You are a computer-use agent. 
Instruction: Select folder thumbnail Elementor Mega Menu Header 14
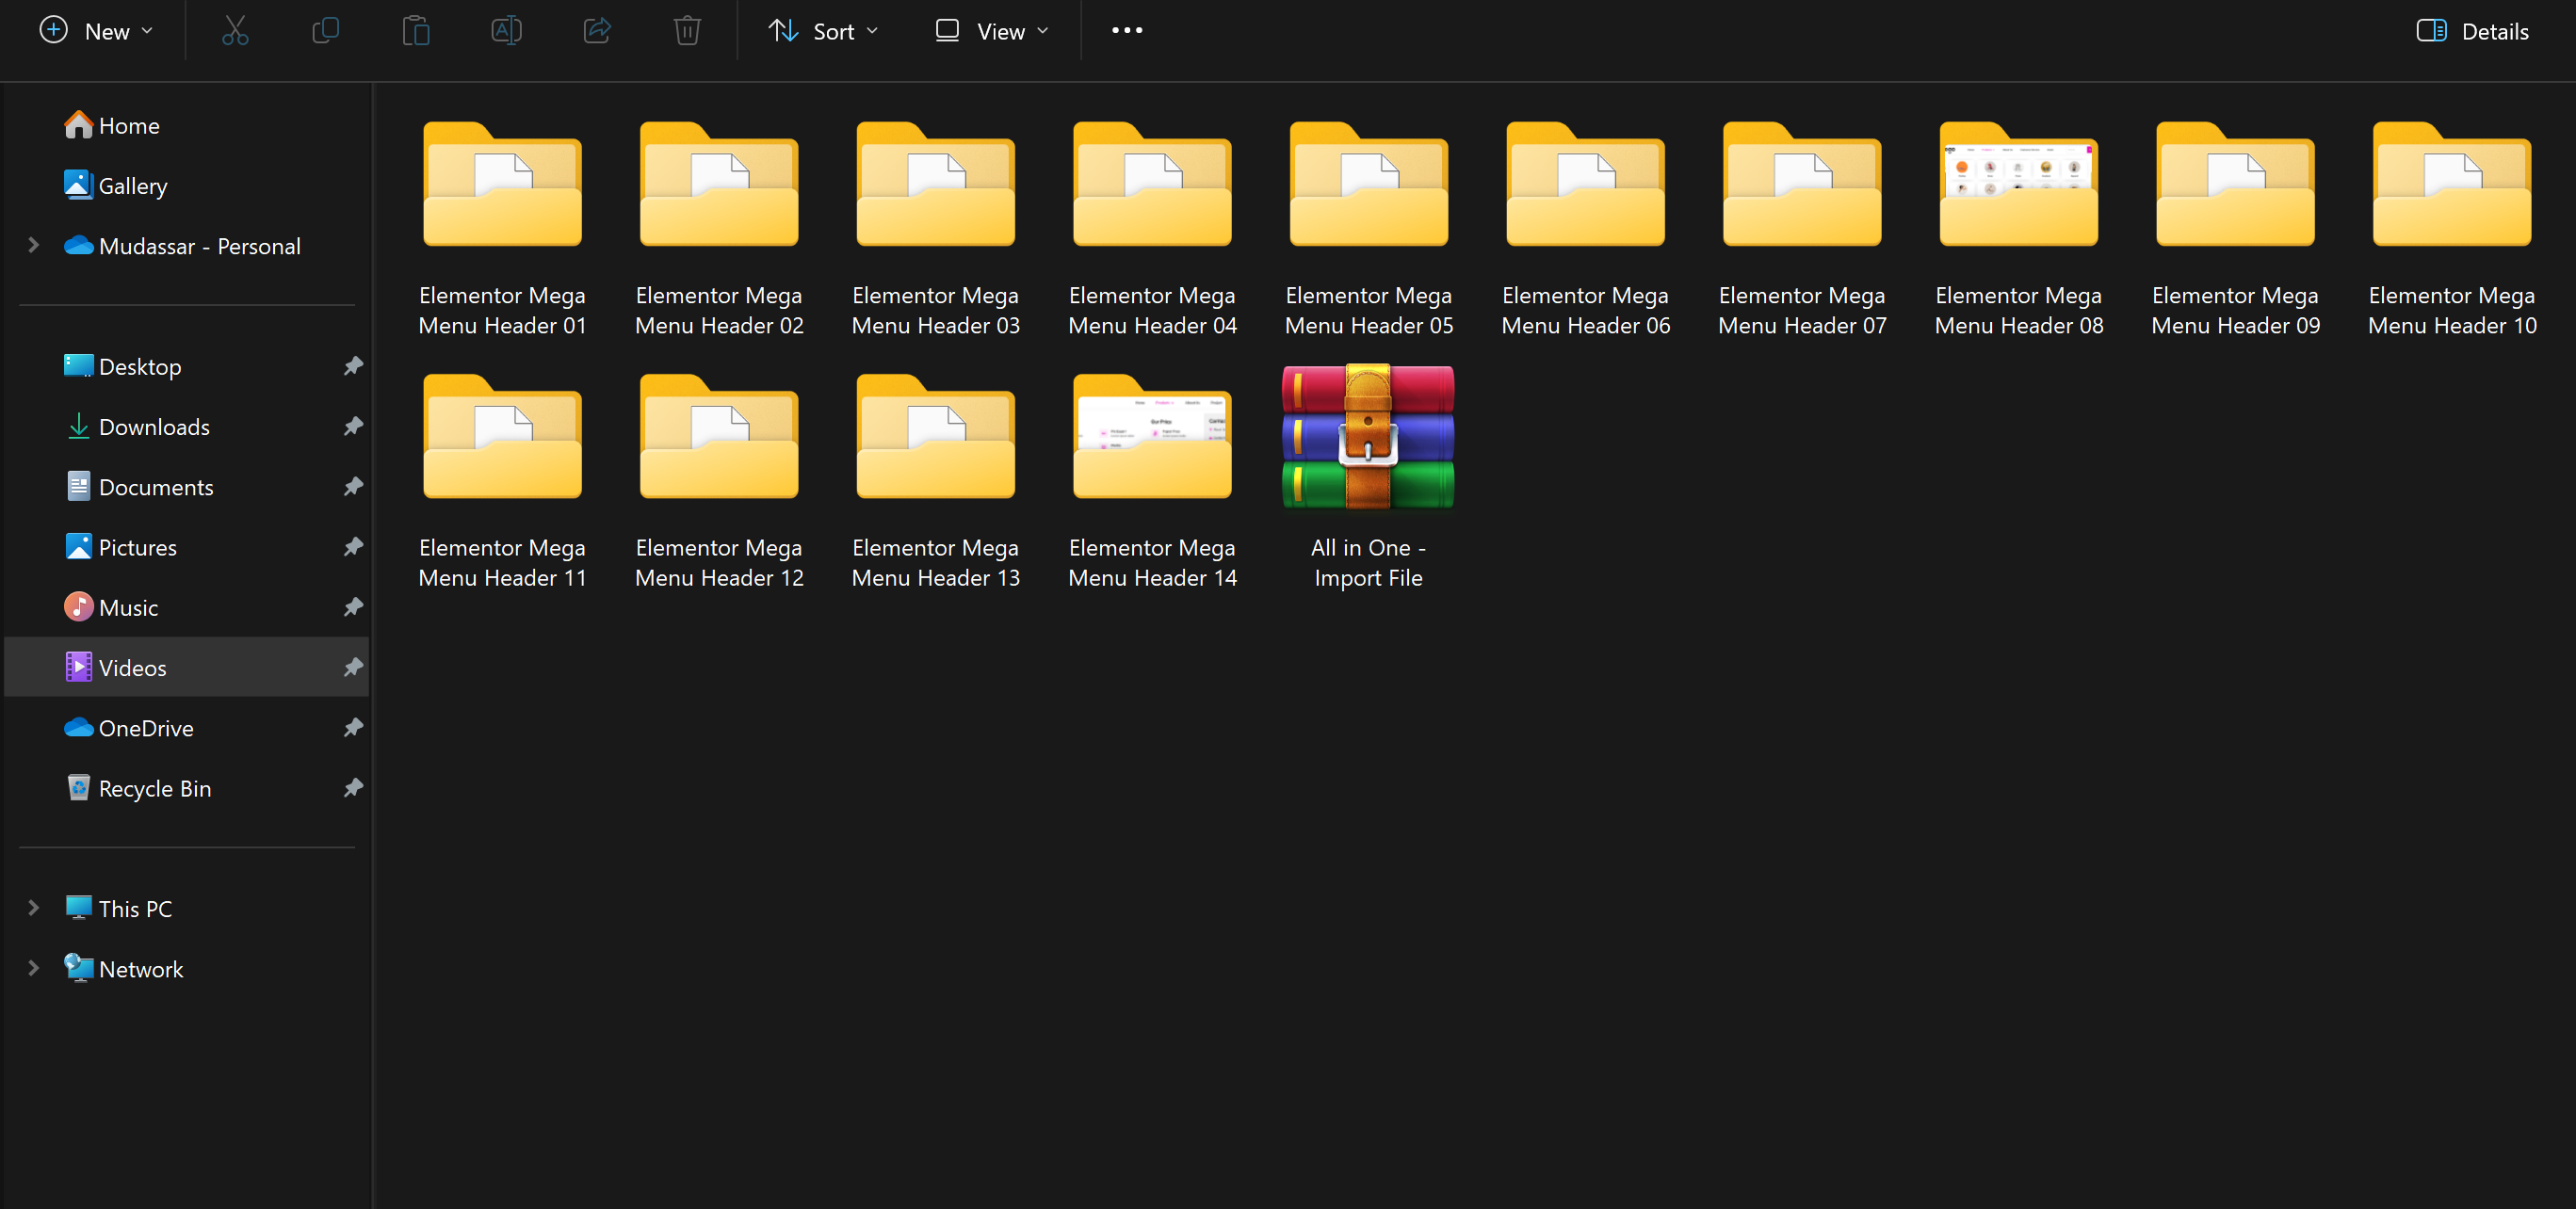coord(1152,437)
